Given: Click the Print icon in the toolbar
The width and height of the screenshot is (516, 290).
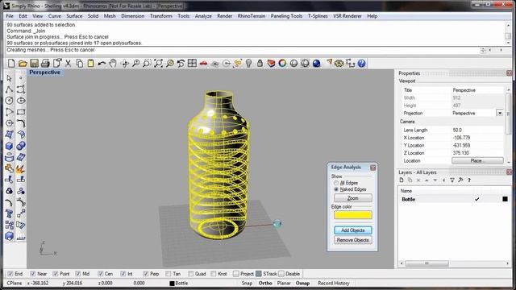Looking at the screenshot, I should point(45,63).
